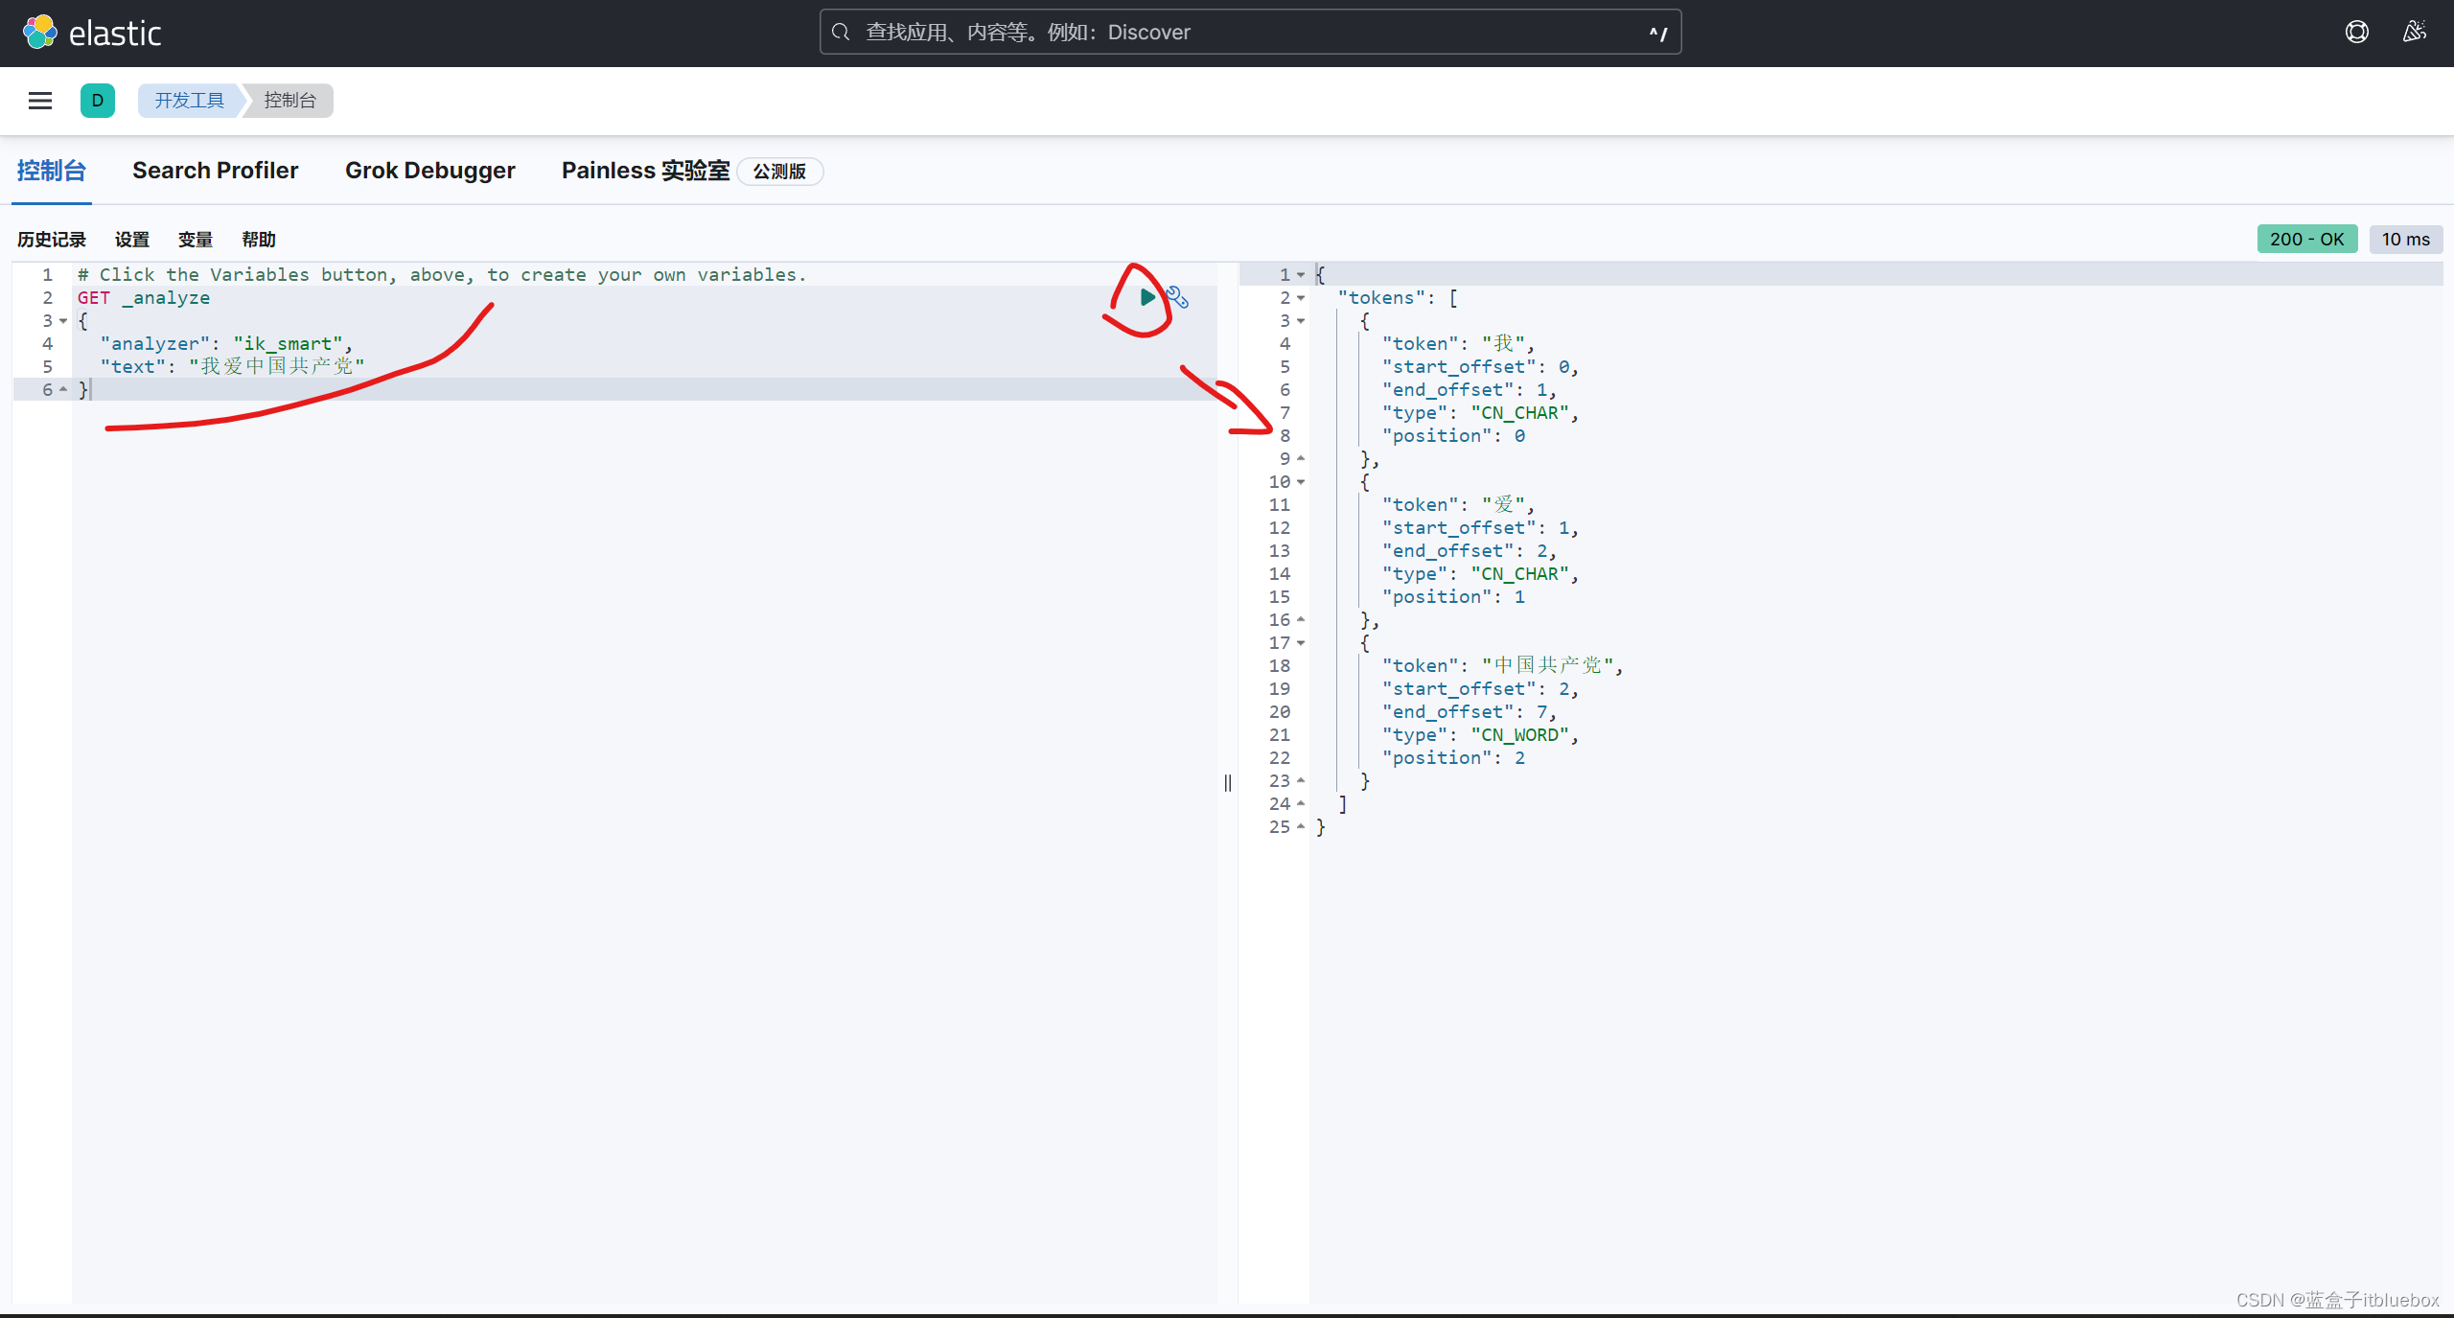Switch to the Search Profiler tab
The width and height of the screenshot is (2454, 1318).
(215, 171)
